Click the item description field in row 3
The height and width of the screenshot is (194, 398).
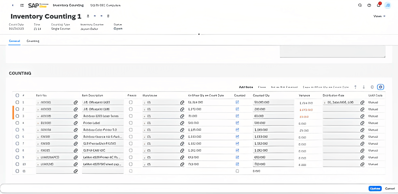pos(103,116)
